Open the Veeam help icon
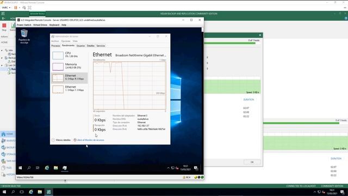This screenshot has width=348, height=196. [346, 18]
